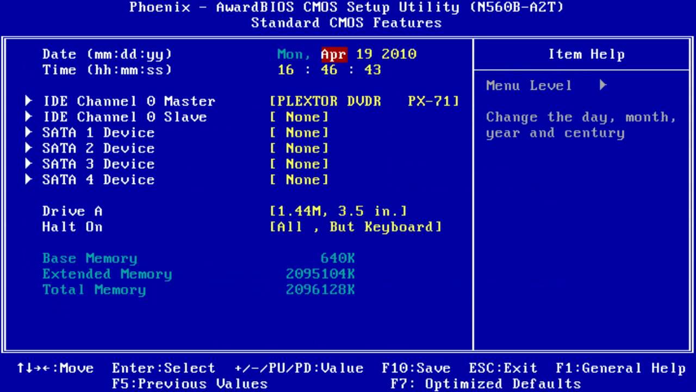Click the arrow beside SATA 4 Device
696x392 pixels.
pos(28,180)
